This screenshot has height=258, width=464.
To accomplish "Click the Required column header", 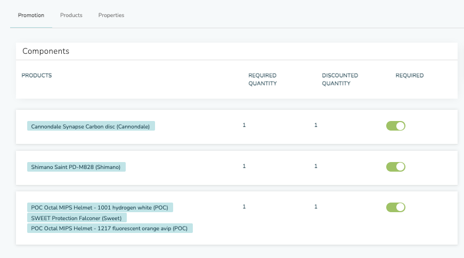I will click(409, 76).
